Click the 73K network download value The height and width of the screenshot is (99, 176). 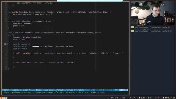coord(117,98)
